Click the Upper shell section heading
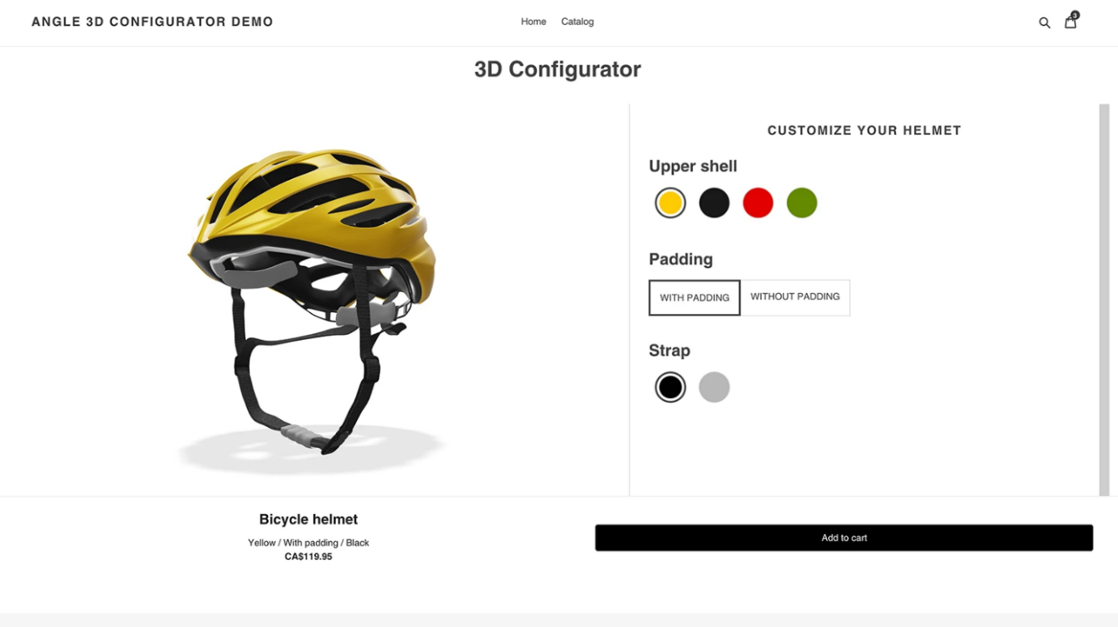1118x627 pixels. tap(693, 167)
